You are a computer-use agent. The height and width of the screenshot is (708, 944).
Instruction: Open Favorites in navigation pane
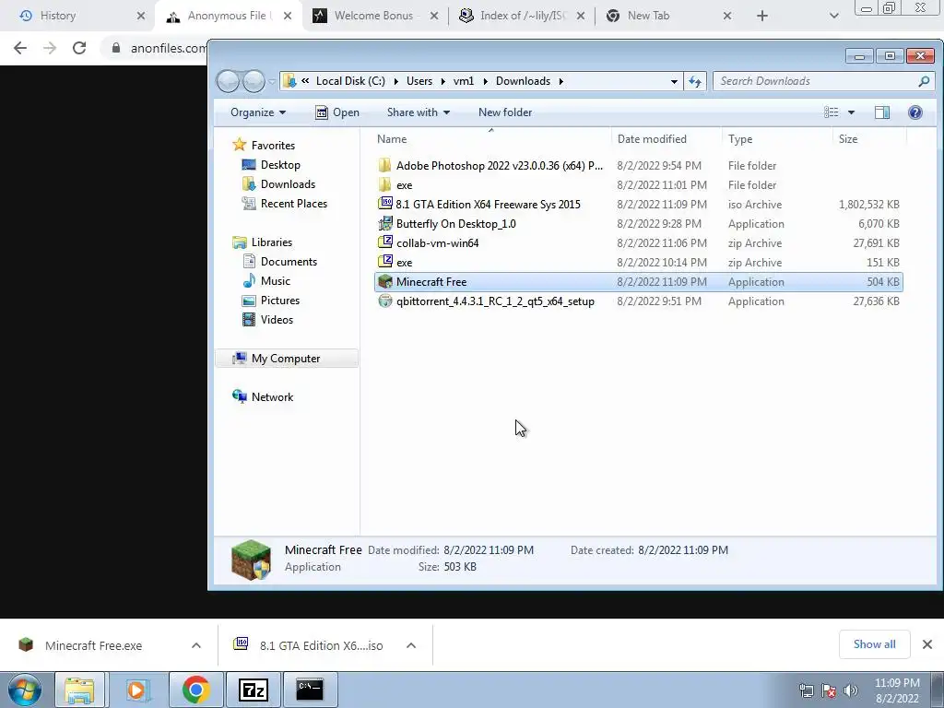pos(273,145)
